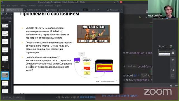
Task: Click the warnings indicator in Android Studio
Action: coord(141,17)
